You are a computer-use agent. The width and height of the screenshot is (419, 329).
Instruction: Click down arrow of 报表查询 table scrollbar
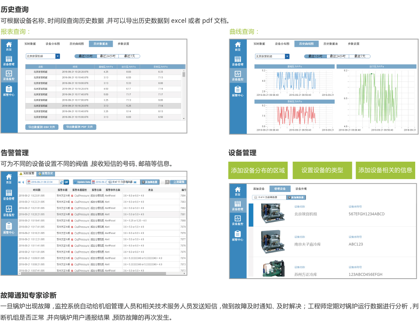184,119
